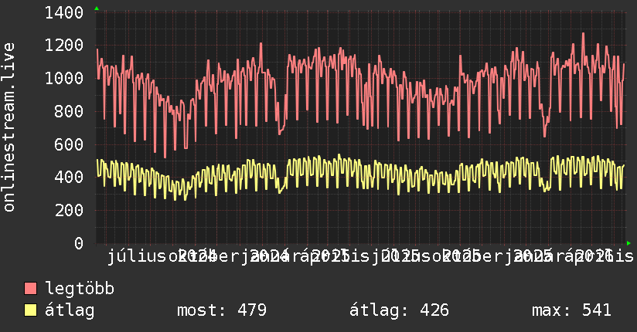The image size is (637, 332).
Task: Click the vertical onlinestream.live axis title
Action: pyautogui.click(x=9, y=127)
